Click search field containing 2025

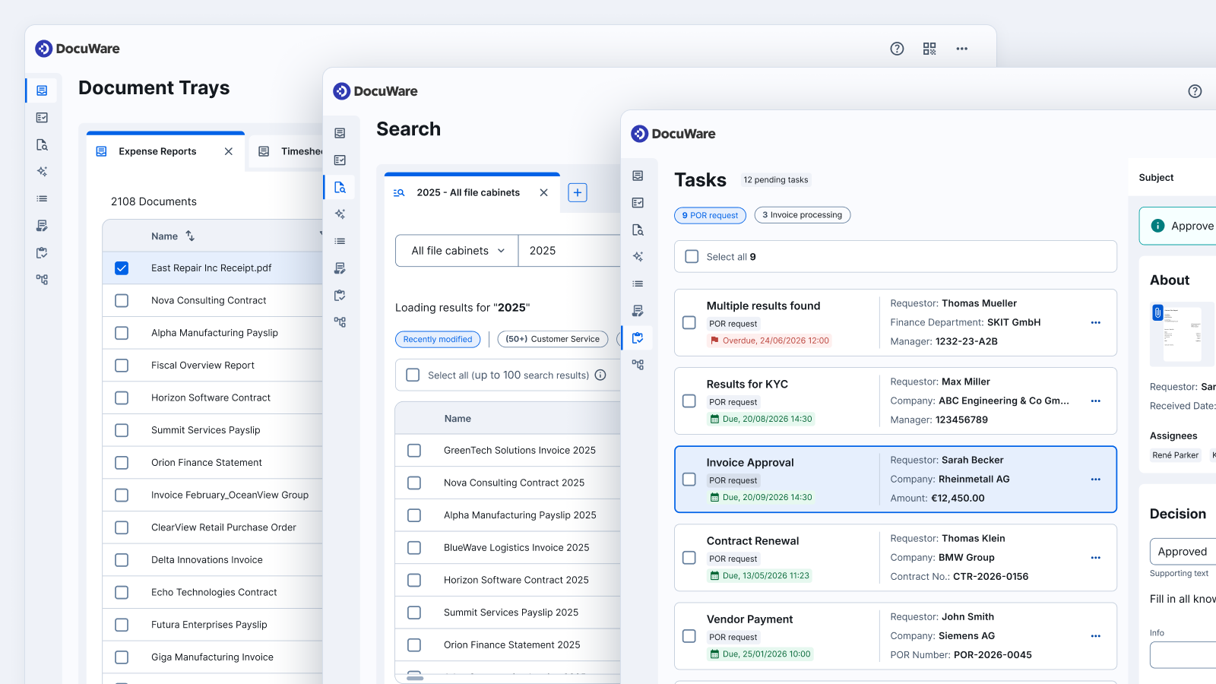coord(569,251)
